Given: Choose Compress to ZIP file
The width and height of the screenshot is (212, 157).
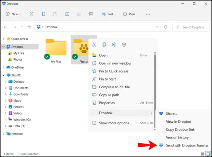Looking at the screenshot, I should [x=122, y=87].
